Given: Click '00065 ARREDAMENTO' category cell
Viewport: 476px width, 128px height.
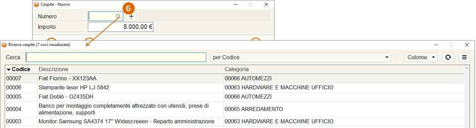Looking at the screenshot, I should click(x=254, y=109).
